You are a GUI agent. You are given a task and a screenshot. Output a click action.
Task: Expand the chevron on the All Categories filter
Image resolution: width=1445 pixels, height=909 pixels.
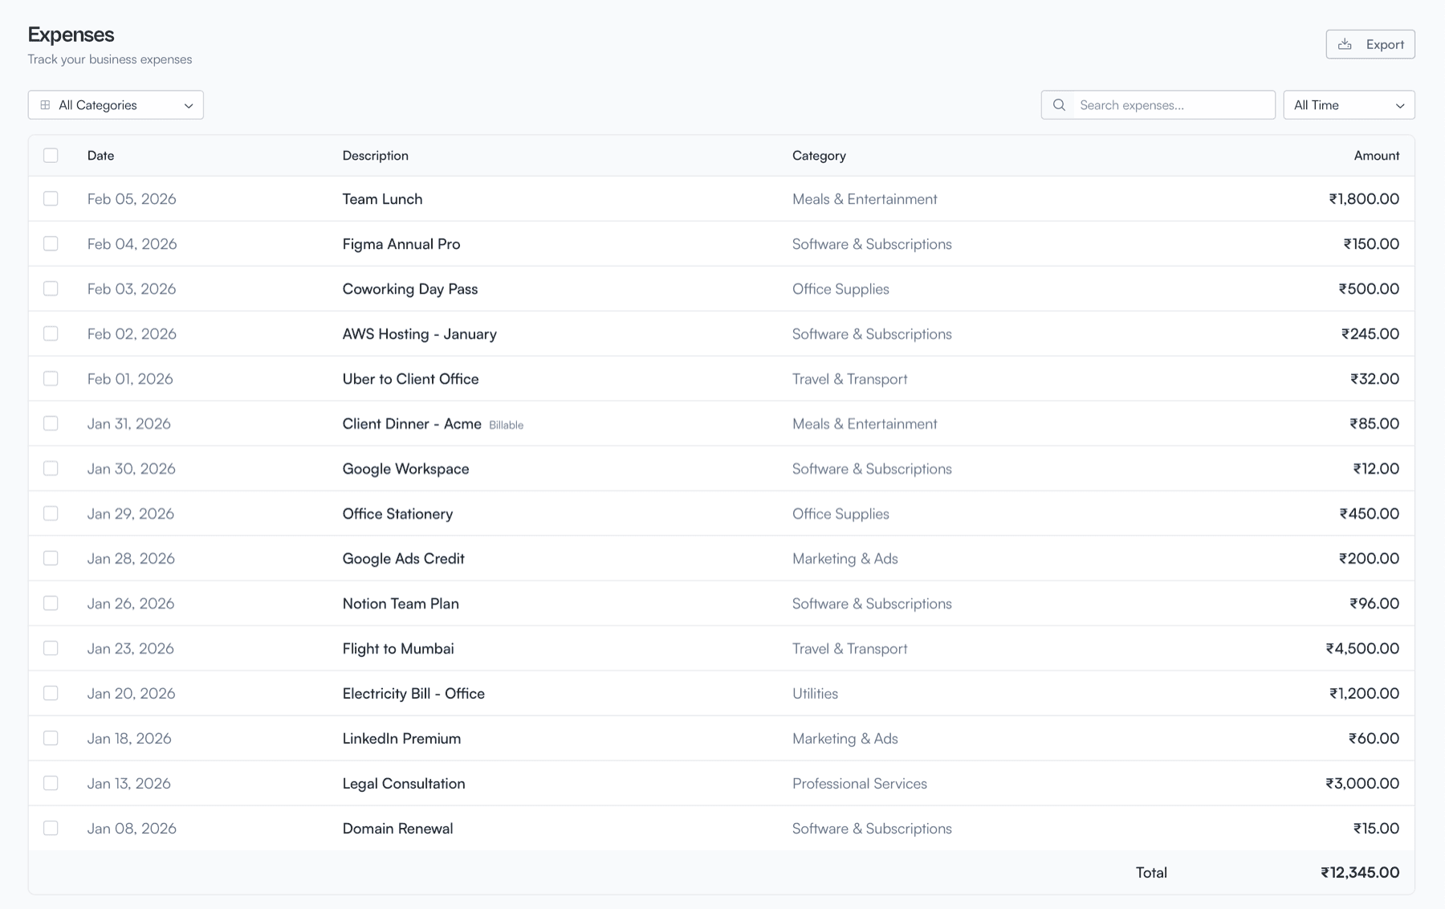[x=189, y=105]
